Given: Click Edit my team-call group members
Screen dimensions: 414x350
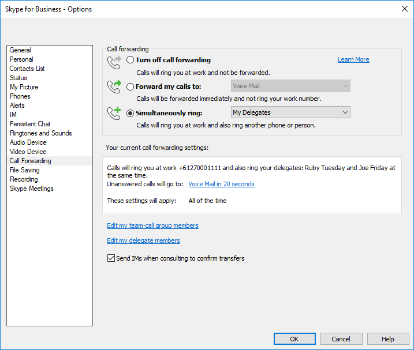Looking at the screenshot, I should click(152, 225).
